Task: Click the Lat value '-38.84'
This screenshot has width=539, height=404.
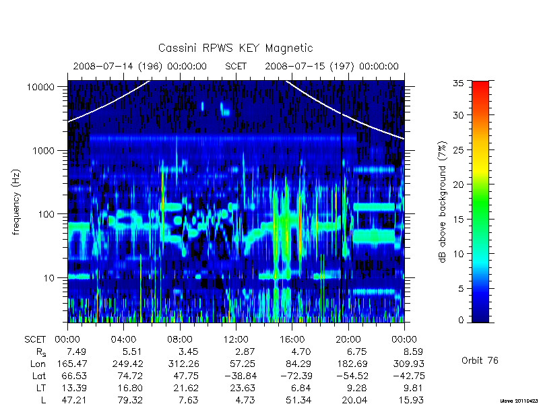Action: click(x=241, y=376)
